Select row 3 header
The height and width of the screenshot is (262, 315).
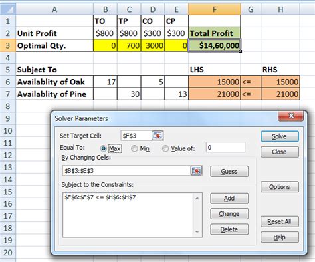(x=8, y=45)
